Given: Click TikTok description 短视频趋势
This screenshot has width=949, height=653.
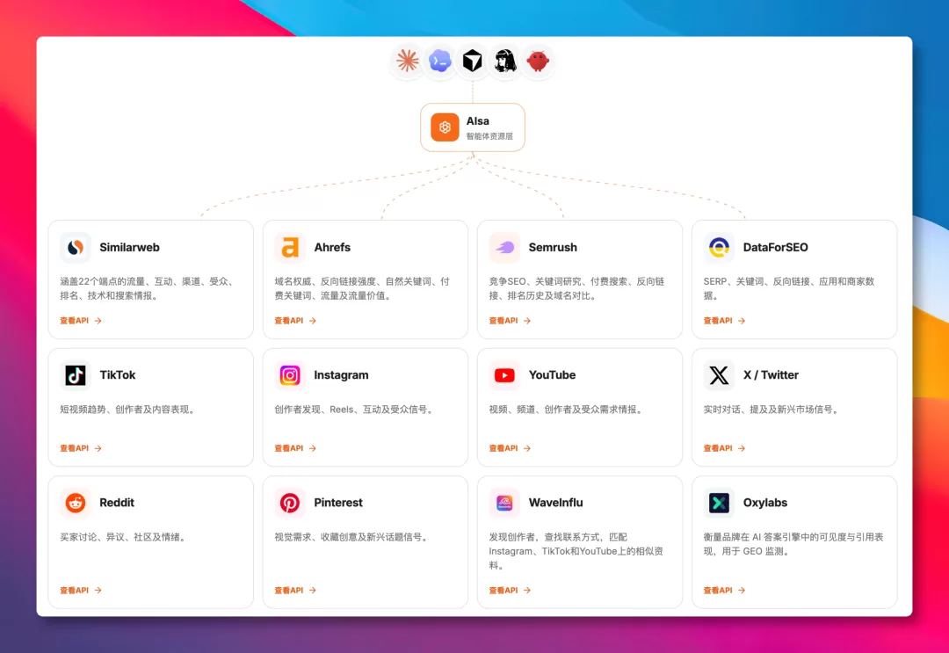Looking at the screenshot, I should click(x=127, y=410).
